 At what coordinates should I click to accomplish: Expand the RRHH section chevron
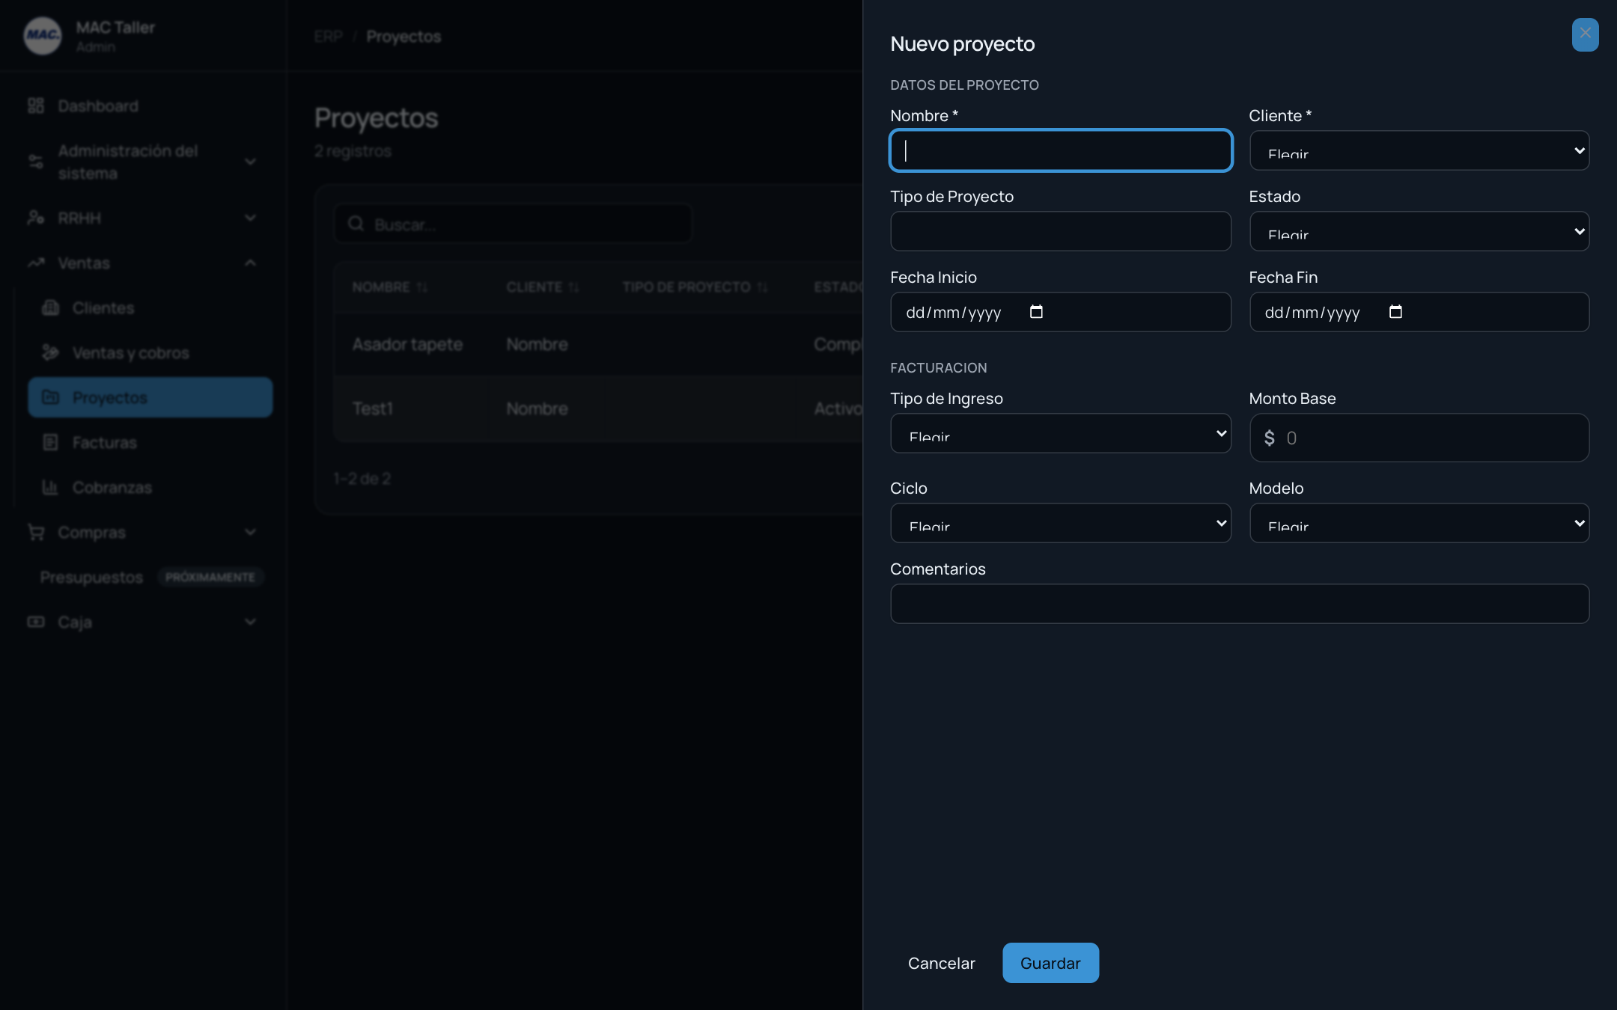click(250, 218)
